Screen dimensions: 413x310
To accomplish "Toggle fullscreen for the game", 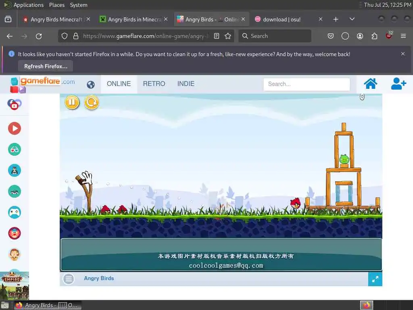I will click(x=375, y=279).
